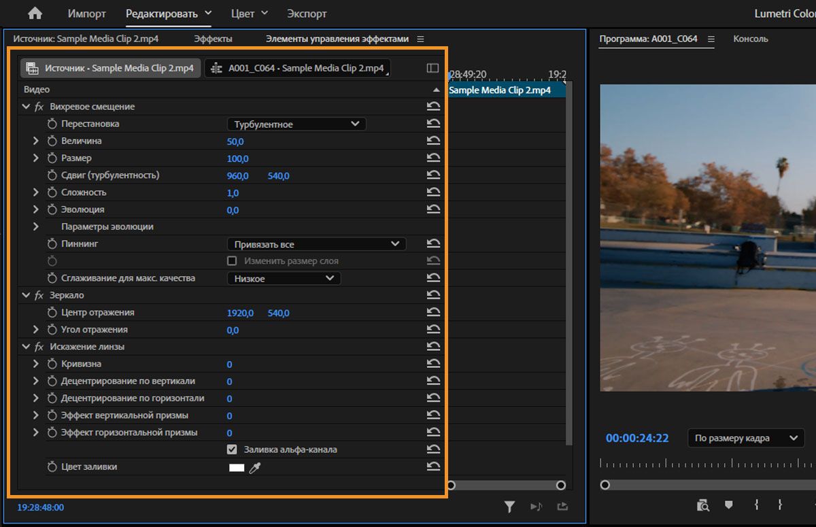The image size is (816, 527).
Task: Click the Mark Out brace icon
Action: [x=780, y=505]
